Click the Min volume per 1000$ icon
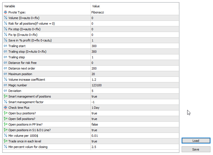213x155 pixels. point(6,136)
